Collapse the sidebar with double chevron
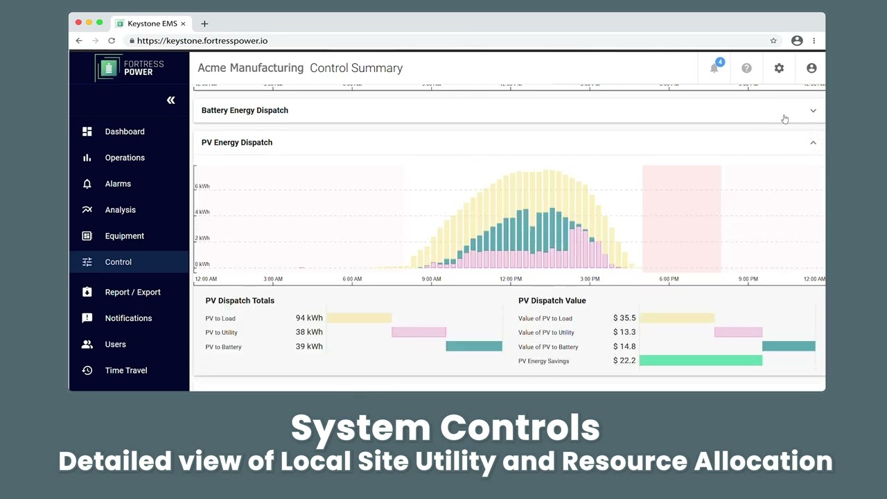Screen dimensions: 887x499 pos(170,100)
